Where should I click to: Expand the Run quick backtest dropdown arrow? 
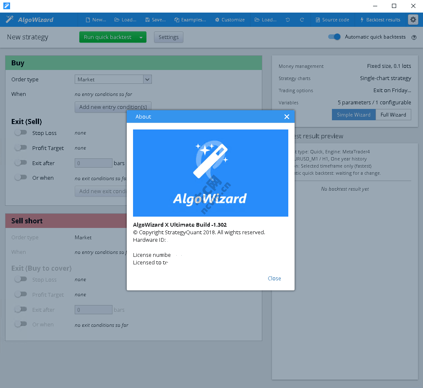(141, 37)
